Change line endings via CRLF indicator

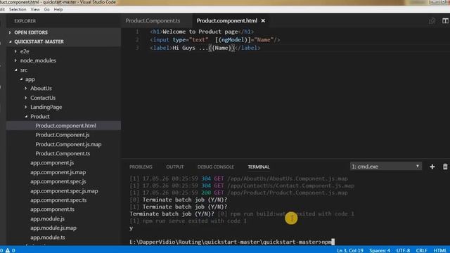click(x=421, y=250)
